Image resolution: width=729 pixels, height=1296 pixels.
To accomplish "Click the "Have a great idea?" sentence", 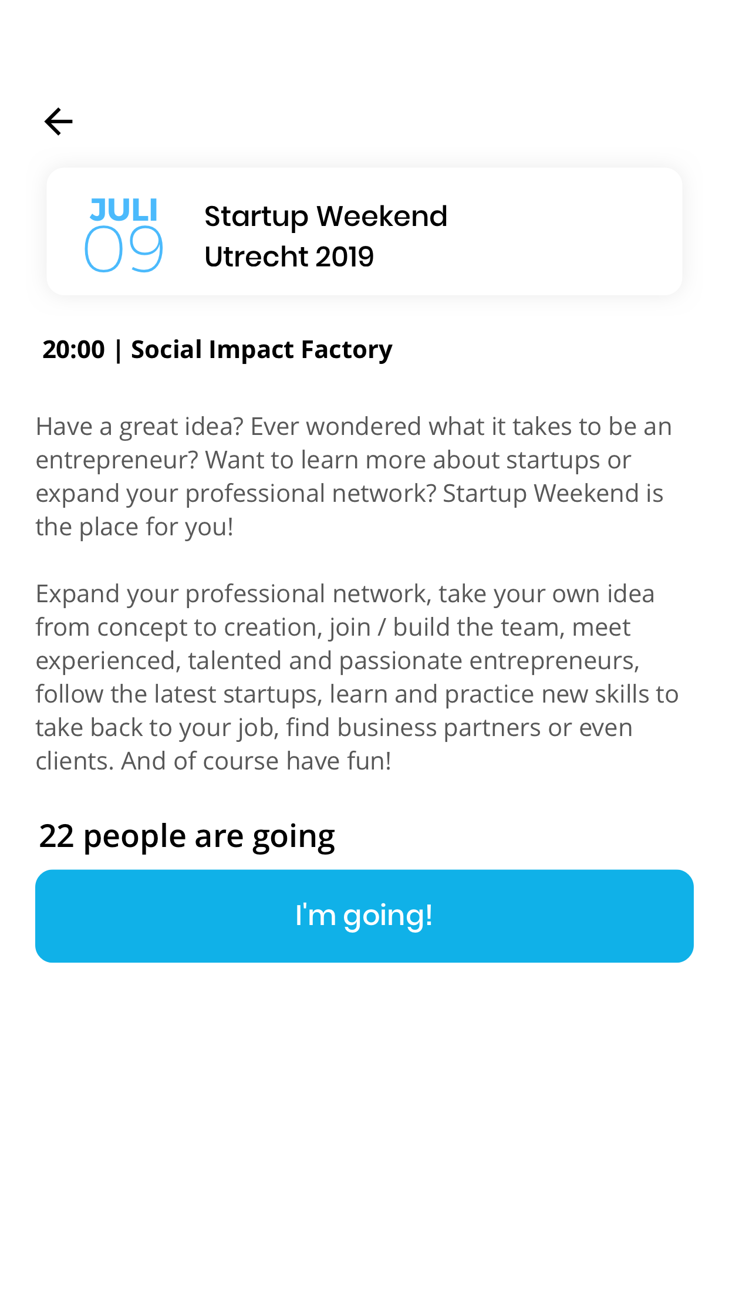I will point(139,427).
